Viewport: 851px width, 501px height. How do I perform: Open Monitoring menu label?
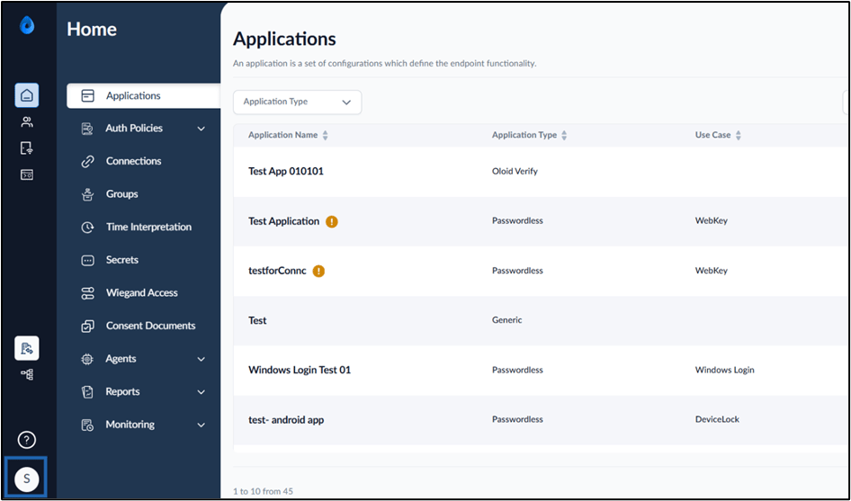[130, 425]
